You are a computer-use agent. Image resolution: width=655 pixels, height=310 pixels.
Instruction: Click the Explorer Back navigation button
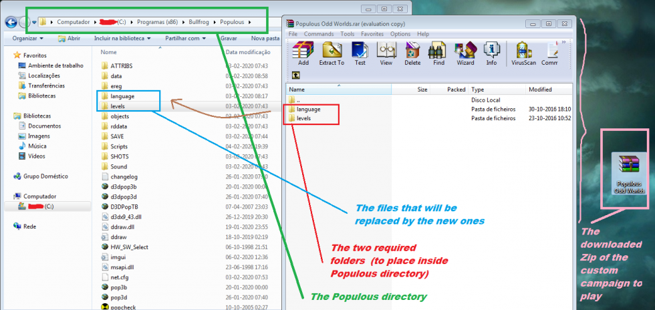coord(11,22)
